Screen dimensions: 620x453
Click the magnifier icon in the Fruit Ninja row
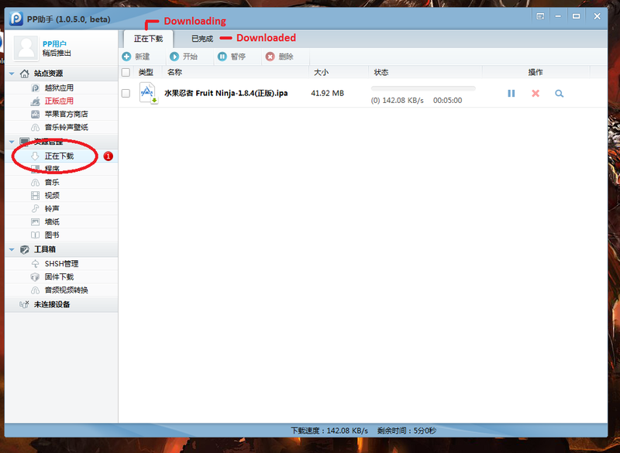(559, 94)
